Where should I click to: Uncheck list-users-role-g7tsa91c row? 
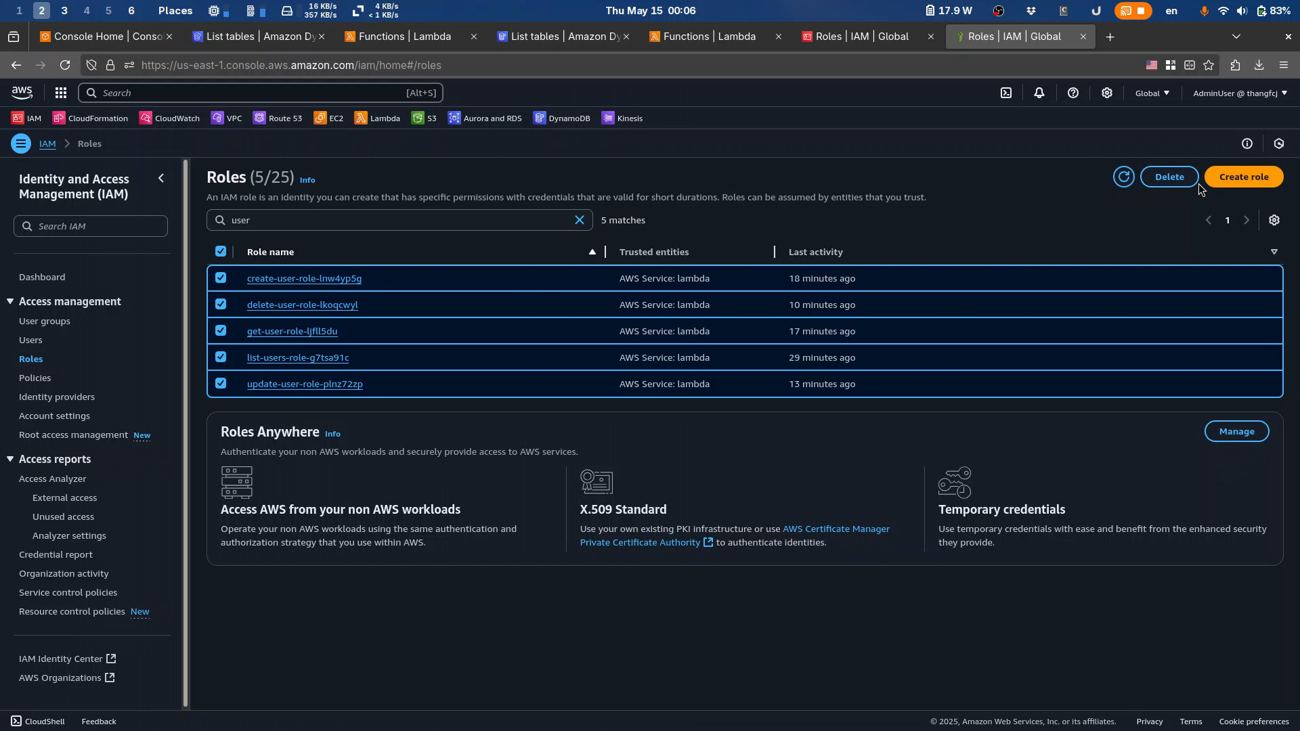(221, 357)
